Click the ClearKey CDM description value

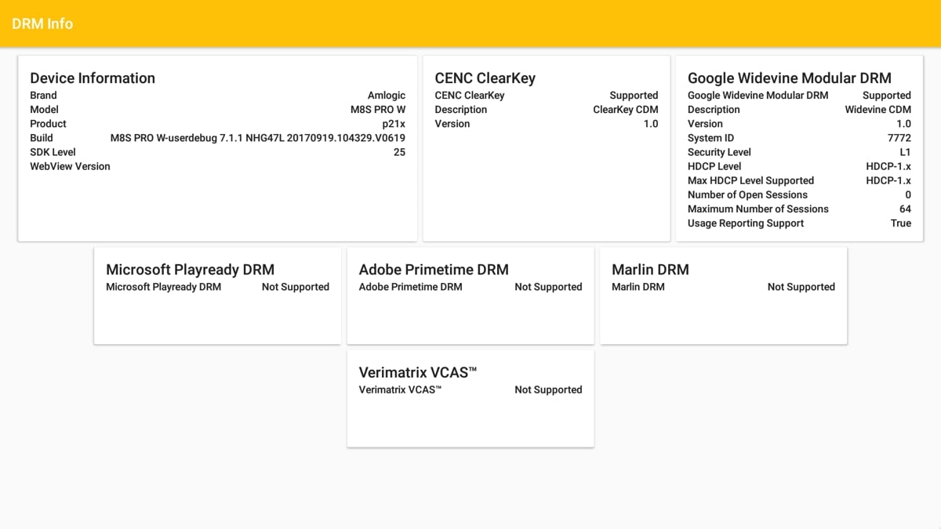tap(626, 110)
